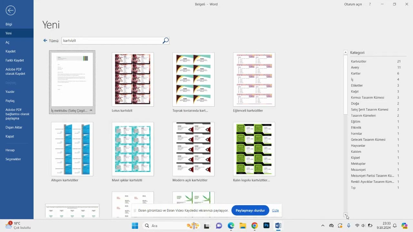
Task: Open File Explorer from taskbar
Action: (243, 226)
